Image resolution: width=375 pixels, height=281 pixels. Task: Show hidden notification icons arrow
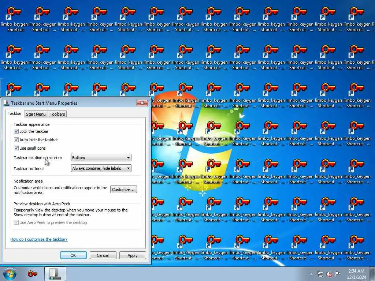coord(311,274)
